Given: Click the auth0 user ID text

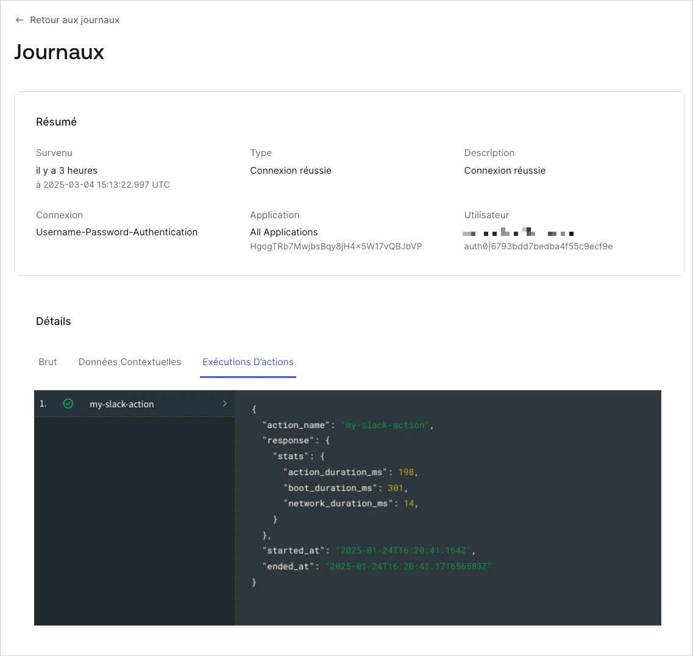Looking at the screenshot, I should 538,246.
